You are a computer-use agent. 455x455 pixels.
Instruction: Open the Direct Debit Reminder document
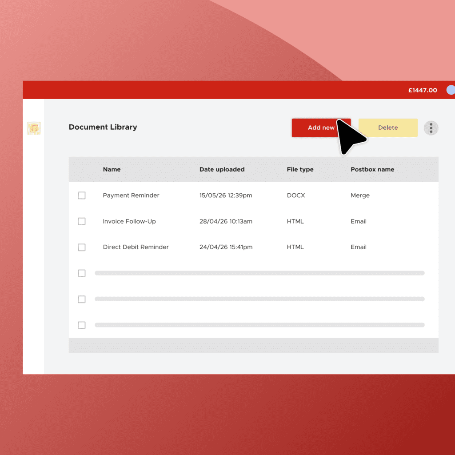[136, 247]
